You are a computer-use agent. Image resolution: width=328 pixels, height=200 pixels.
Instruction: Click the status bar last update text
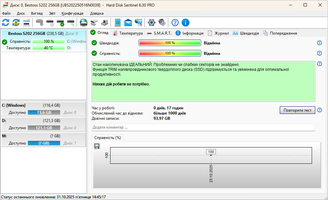click(x=53, y=197)
